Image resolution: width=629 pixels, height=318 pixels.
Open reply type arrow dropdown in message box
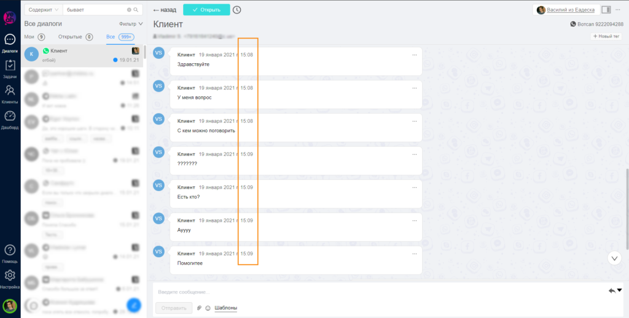click(x=615, y=291)
